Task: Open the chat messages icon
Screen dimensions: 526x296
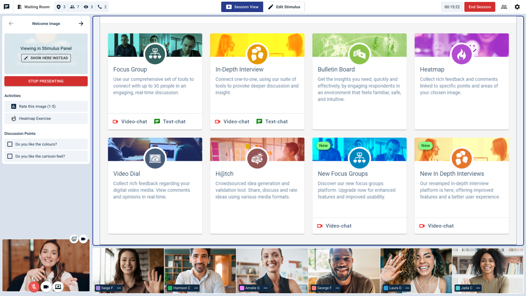Action: 7,7
